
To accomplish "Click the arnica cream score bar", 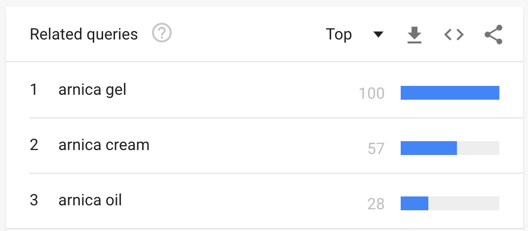I will [x=450, y=148].
